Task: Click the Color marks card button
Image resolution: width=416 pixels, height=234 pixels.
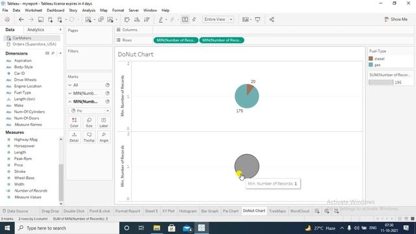Action: (x=74, y=122)
